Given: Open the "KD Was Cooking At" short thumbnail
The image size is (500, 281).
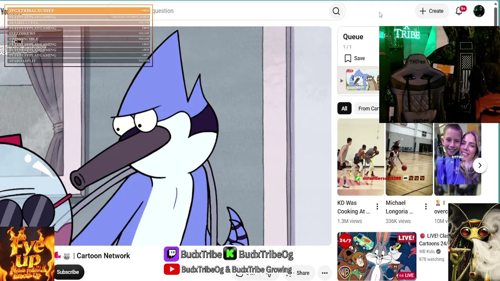Looking at the screenshot, I should click(361, 157).
